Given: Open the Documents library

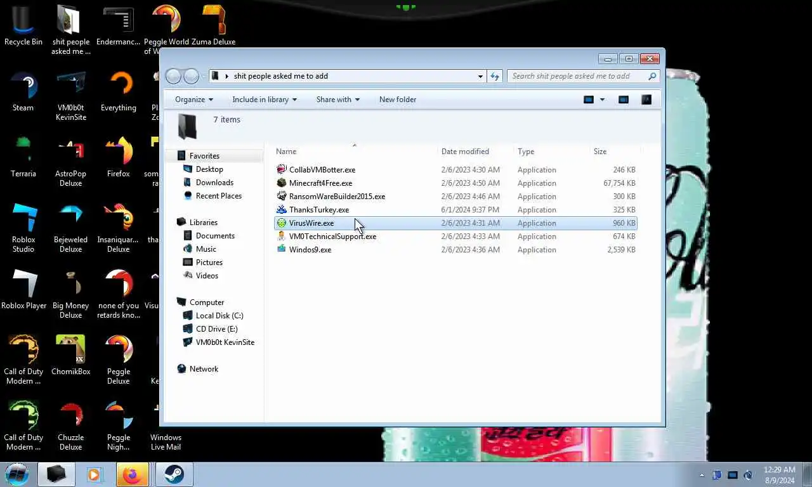Looking at the screenshot, I should tap(215, 236).
